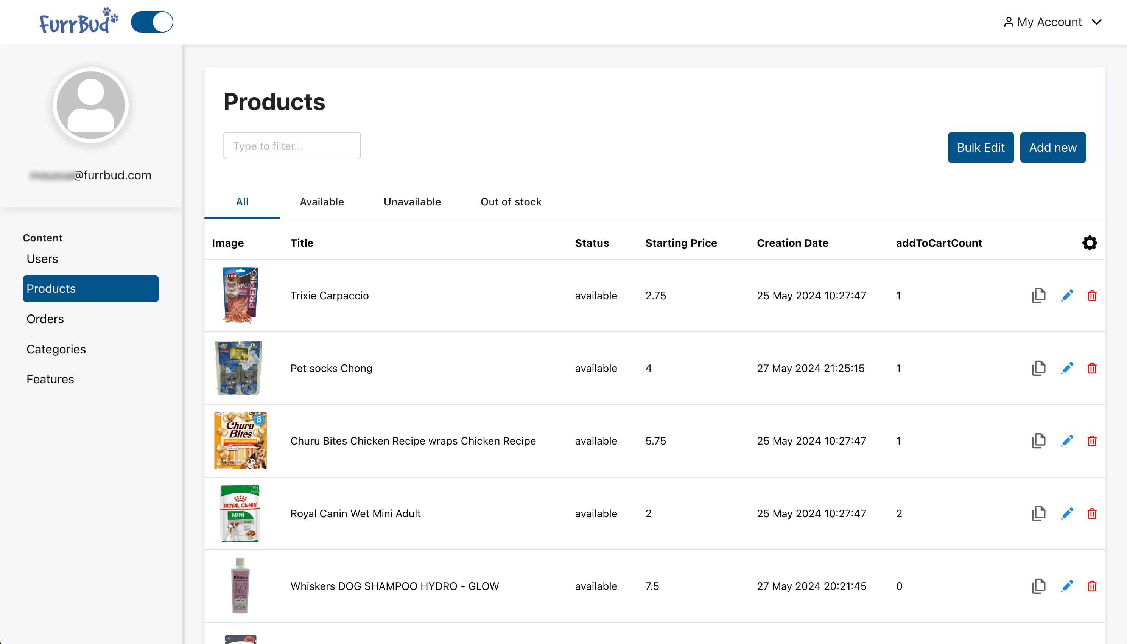Expand the My Account dropdown

click(1049, 22)
